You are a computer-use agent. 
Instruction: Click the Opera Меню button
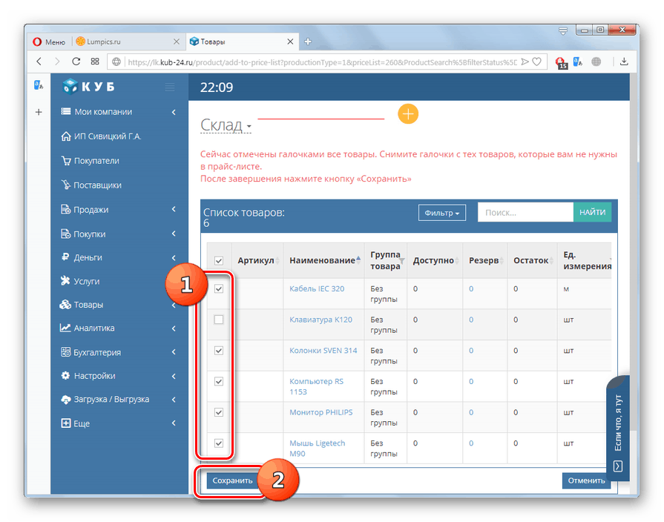49,42
